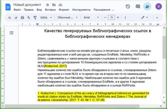Click the heading Качество генерируемых библиографических ссылок
This screenshot has width=167, height=109.
click(x=98, y=34)
